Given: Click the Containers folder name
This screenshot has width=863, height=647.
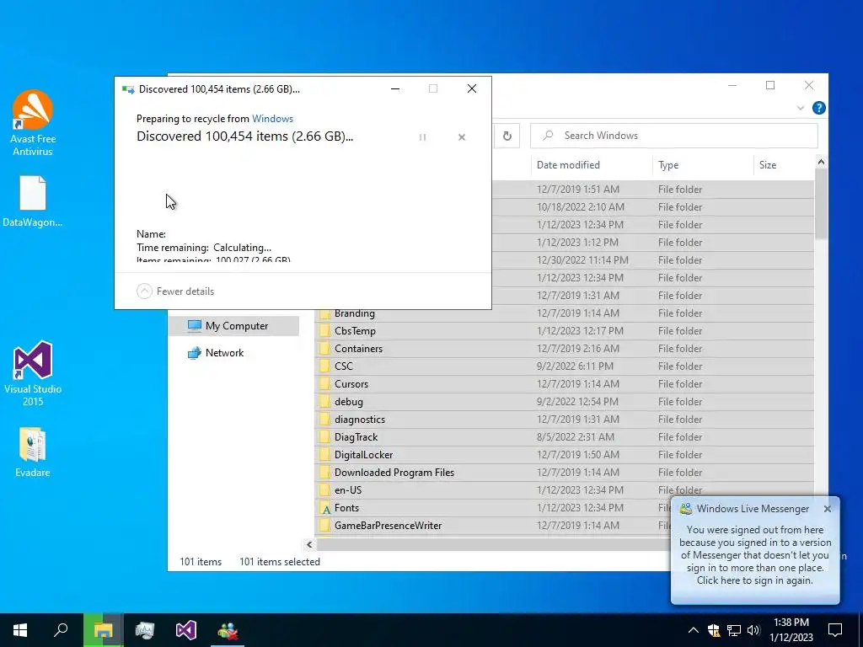Looking at the screenshot, I should point(358,348).
